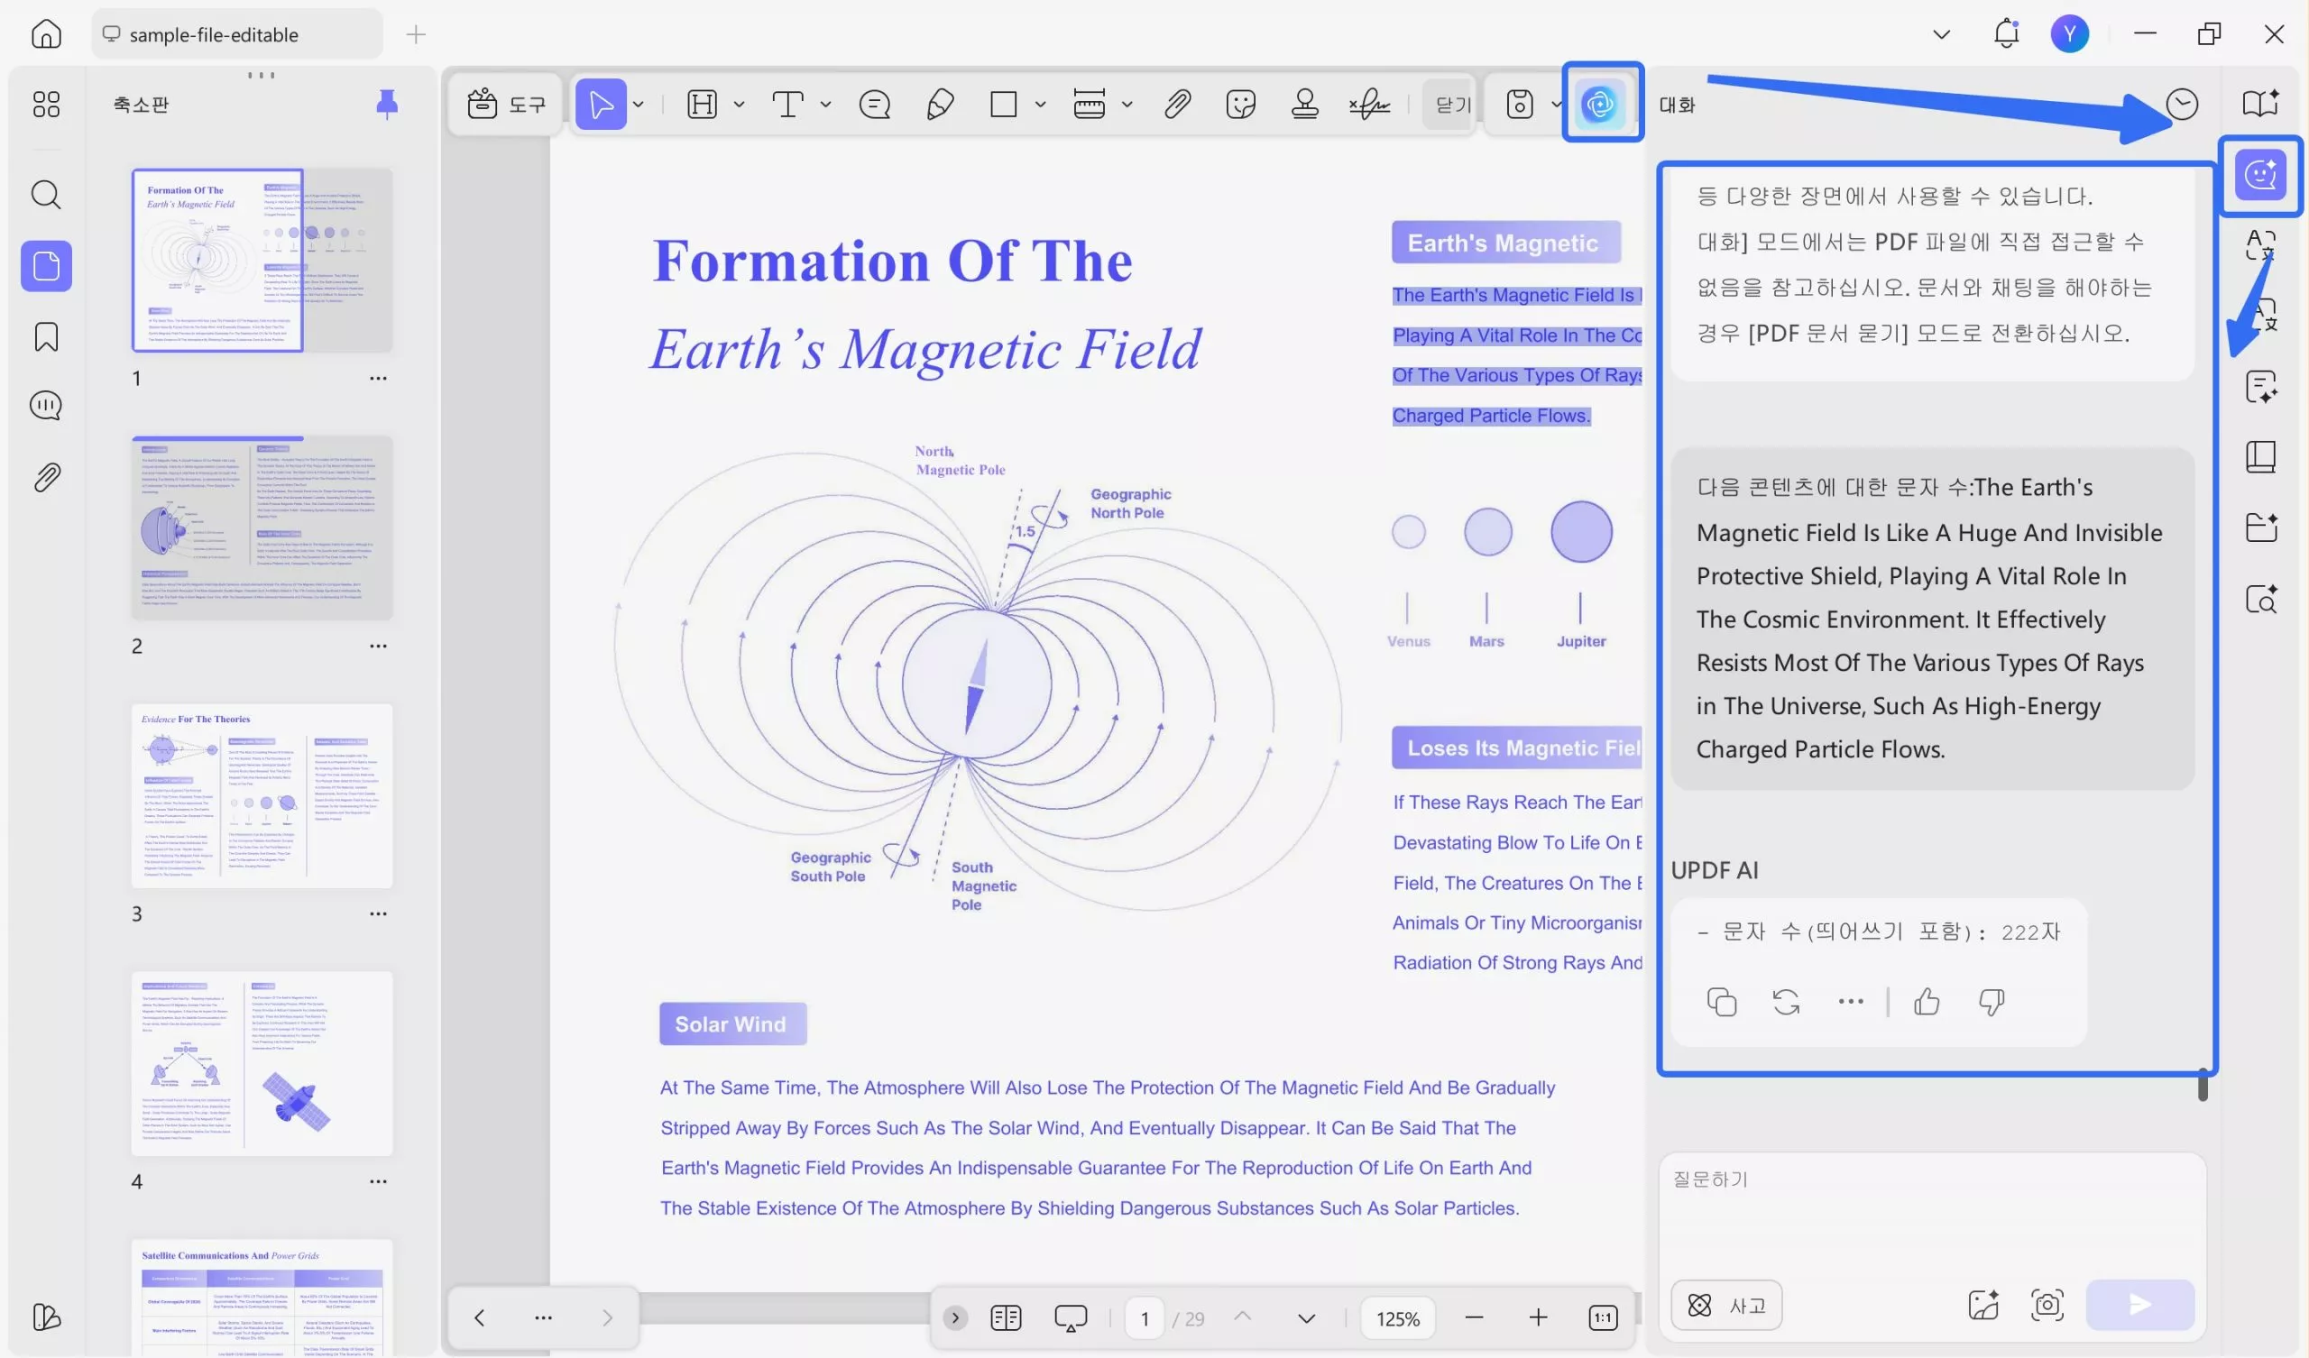Open the thumbnails grid view icon in left sidebar
The height and width of the screenshot is (1358, 2309).
[46, 104]
